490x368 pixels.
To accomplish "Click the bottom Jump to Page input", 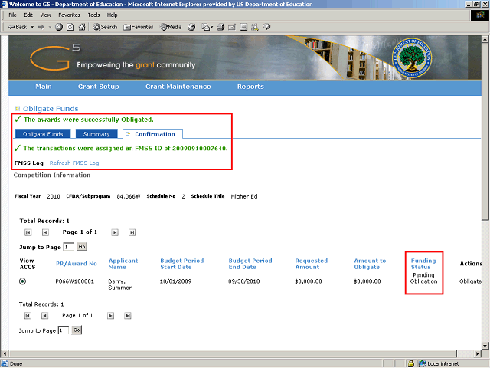I will [64, 330].
